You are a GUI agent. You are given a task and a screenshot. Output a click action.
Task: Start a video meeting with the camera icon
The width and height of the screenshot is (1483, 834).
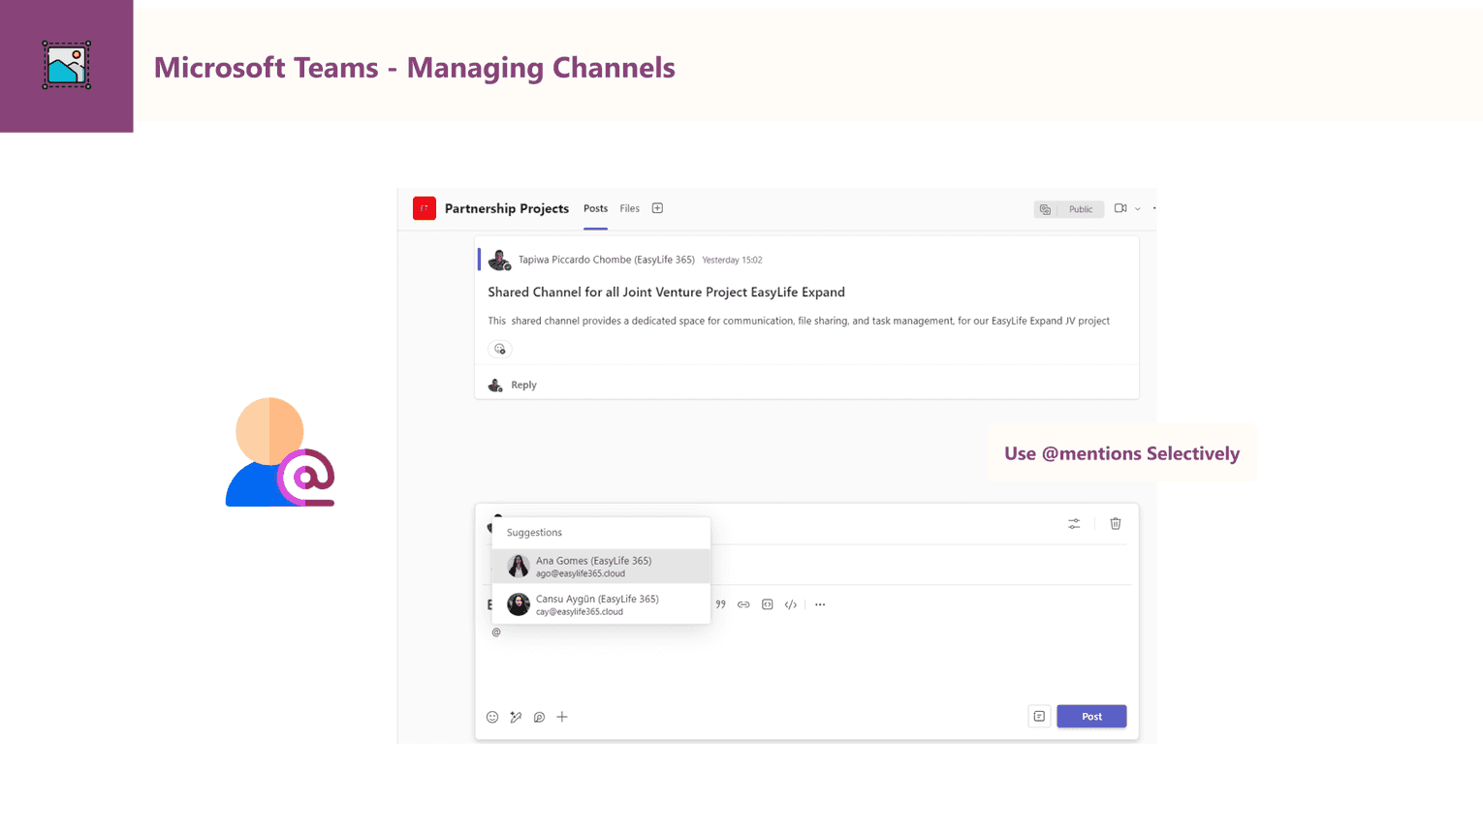[x=1121, y=208]
